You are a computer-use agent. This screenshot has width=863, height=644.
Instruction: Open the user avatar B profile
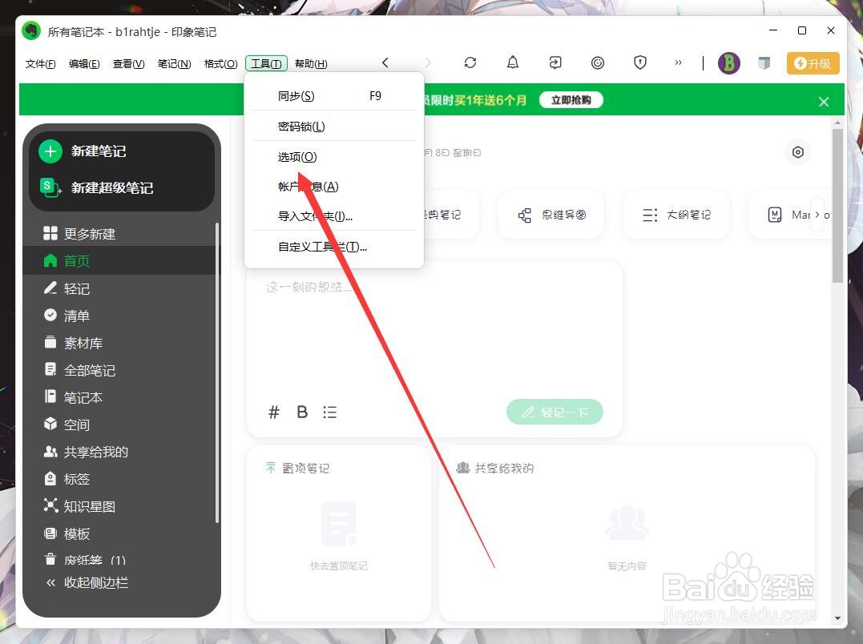[x=728, y=63]
